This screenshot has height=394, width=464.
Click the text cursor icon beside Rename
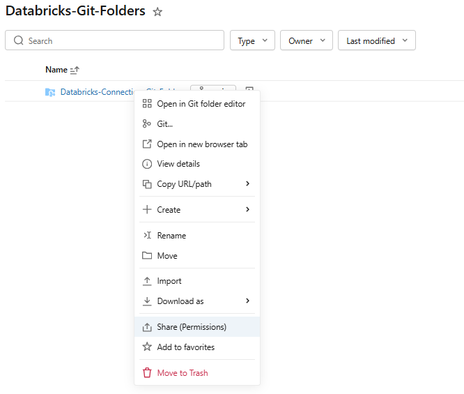point(148,235)
